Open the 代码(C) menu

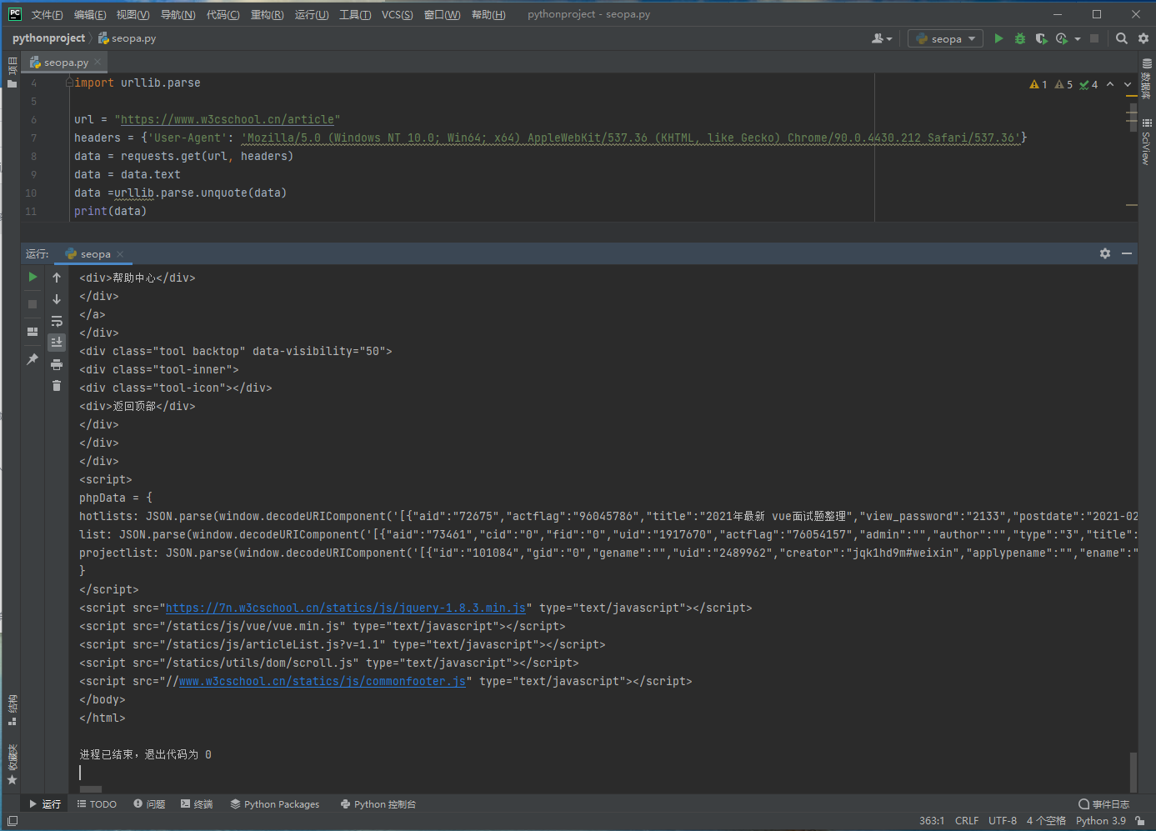point(223,14)
